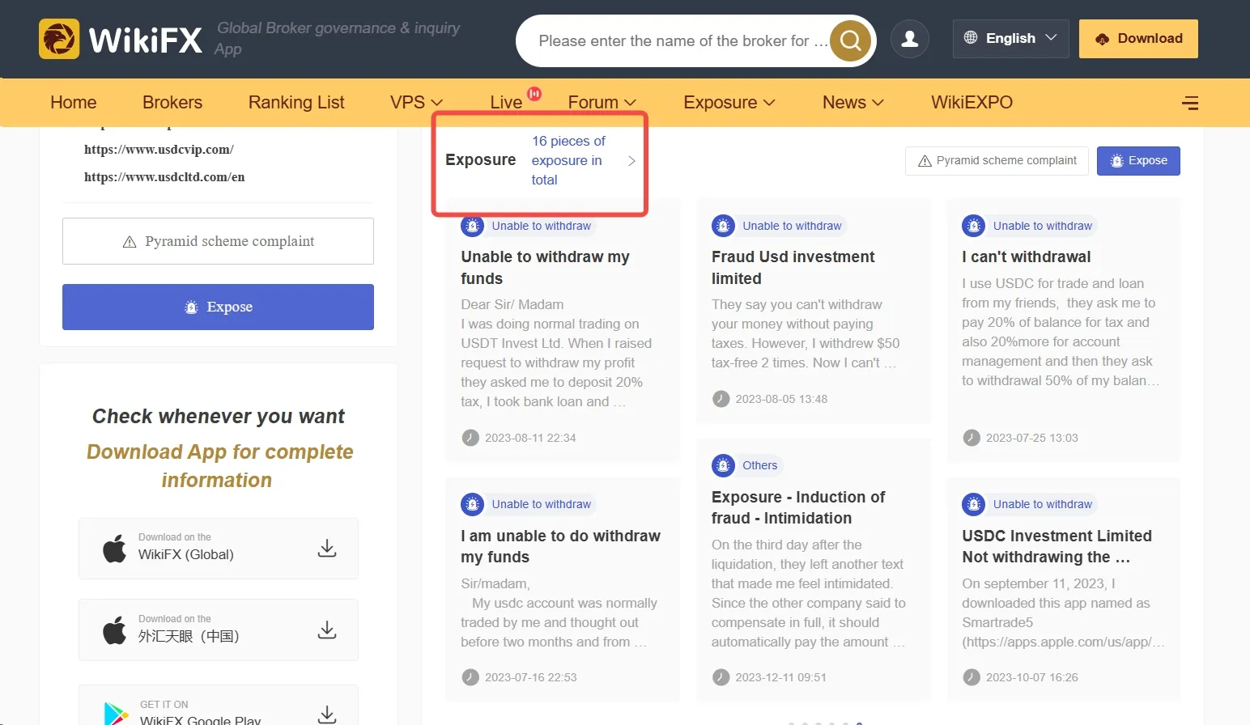Click the live broadcast badge icon
Screen dimensions: 1250x725
point(534,93)
